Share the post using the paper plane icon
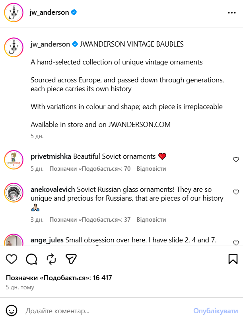 point(71,259)
